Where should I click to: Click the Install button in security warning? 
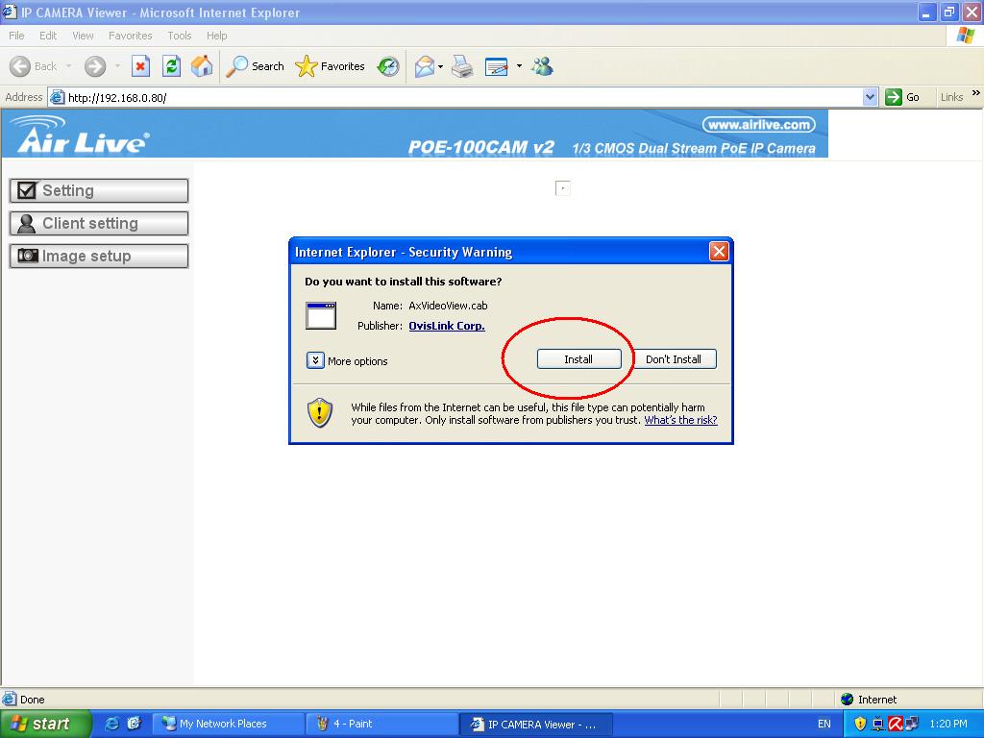pos(578,359)
